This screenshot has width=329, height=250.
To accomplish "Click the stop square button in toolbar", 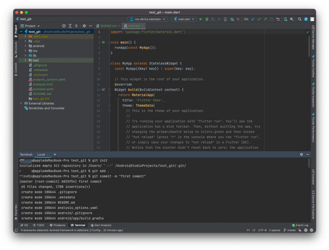I will 238,19.
